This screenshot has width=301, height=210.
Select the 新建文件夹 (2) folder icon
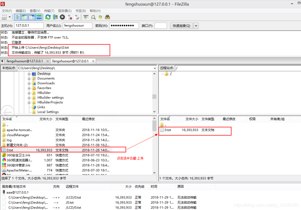tap(4, 145)
